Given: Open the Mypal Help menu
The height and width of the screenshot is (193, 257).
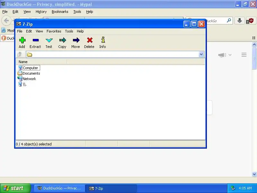Looking at the screenshot, I should point(90,12).
